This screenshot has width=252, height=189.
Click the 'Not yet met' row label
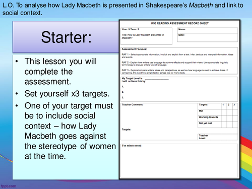[x=205, y=123]
